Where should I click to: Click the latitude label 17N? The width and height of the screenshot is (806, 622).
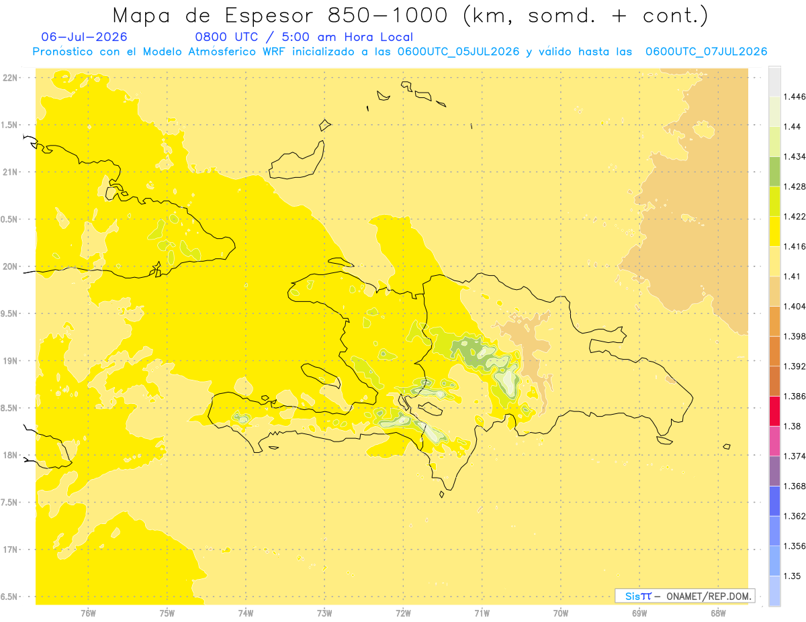(x=11, y=550)
